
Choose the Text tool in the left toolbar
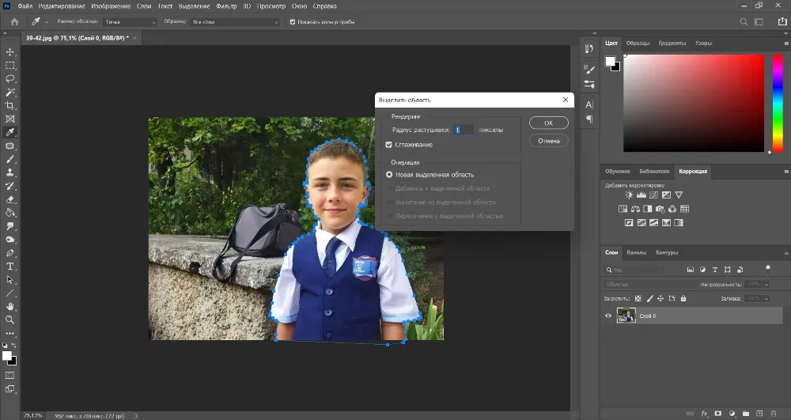10,266
